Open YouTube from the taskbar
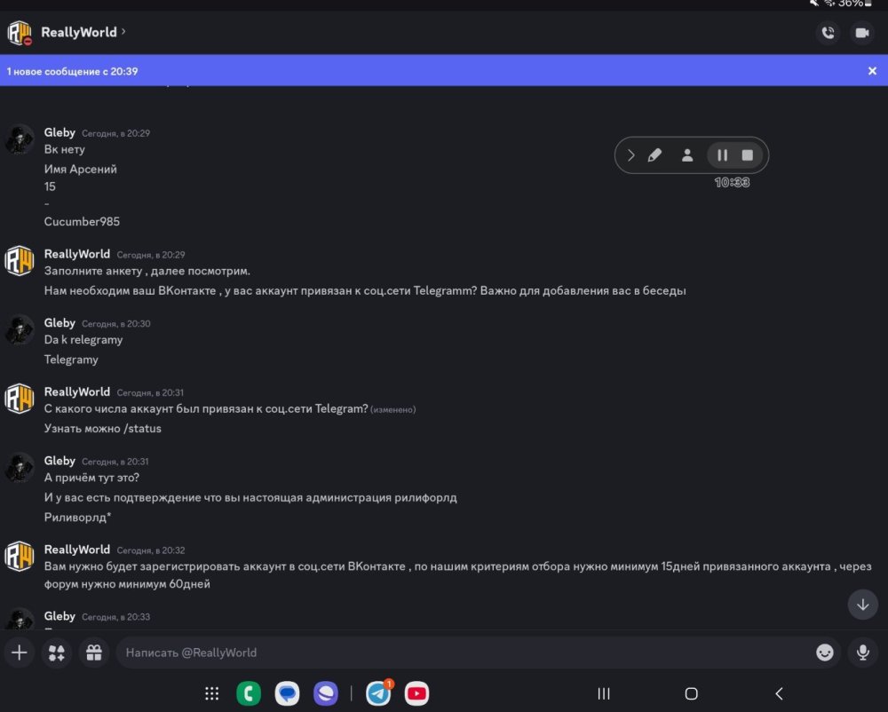Image resolution: width=888 pixels, height=712 pixels. pos(416,693)
